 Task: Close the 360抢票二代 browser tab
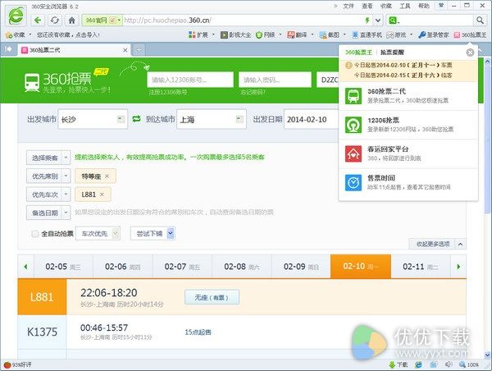[125, 50]
